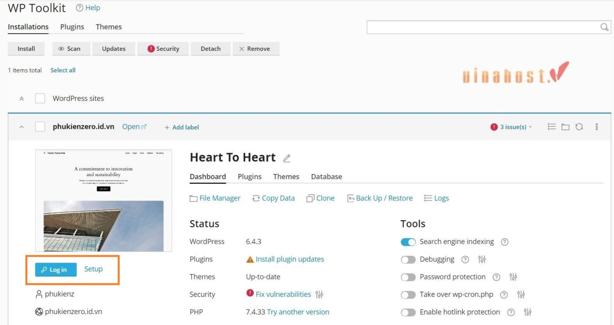The height and width of the screenshot is (325, 614).
Task: Show help for Debugging
Action: pyautogui.click(x=465, y=259)
